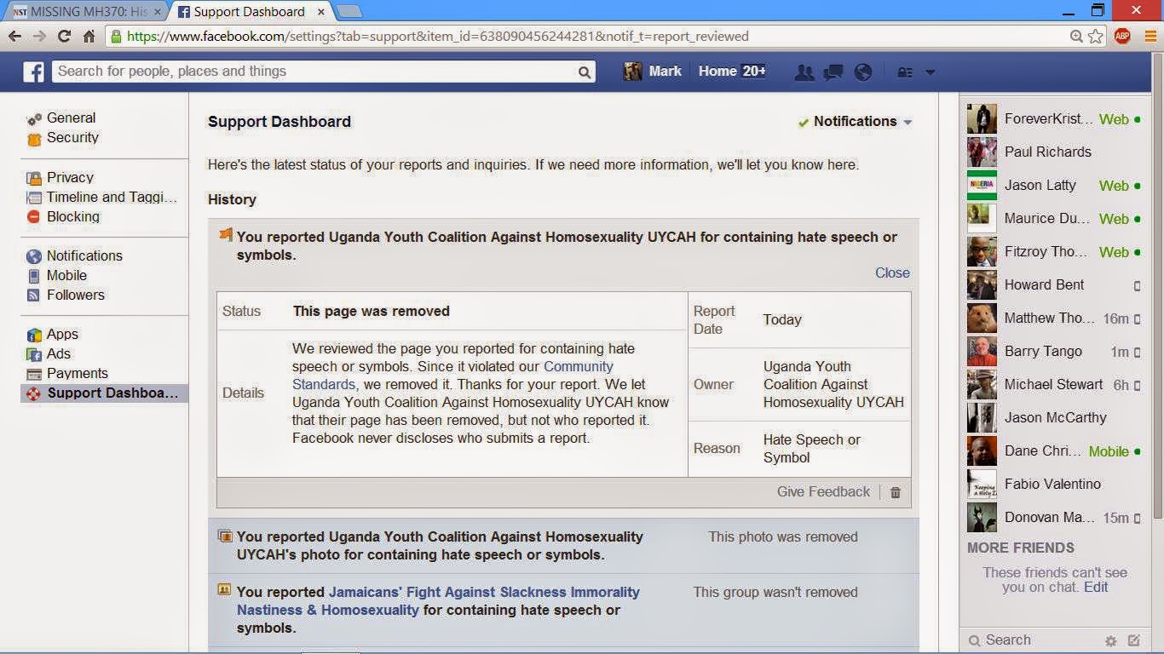Open Followers settings in sidebar

[x=76, y=295]
